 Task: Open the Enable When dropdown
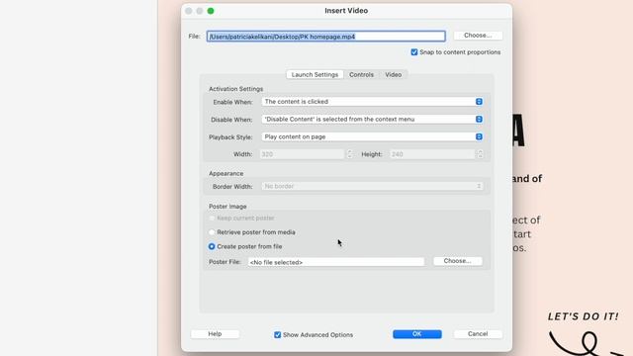(x=372, y=102)
